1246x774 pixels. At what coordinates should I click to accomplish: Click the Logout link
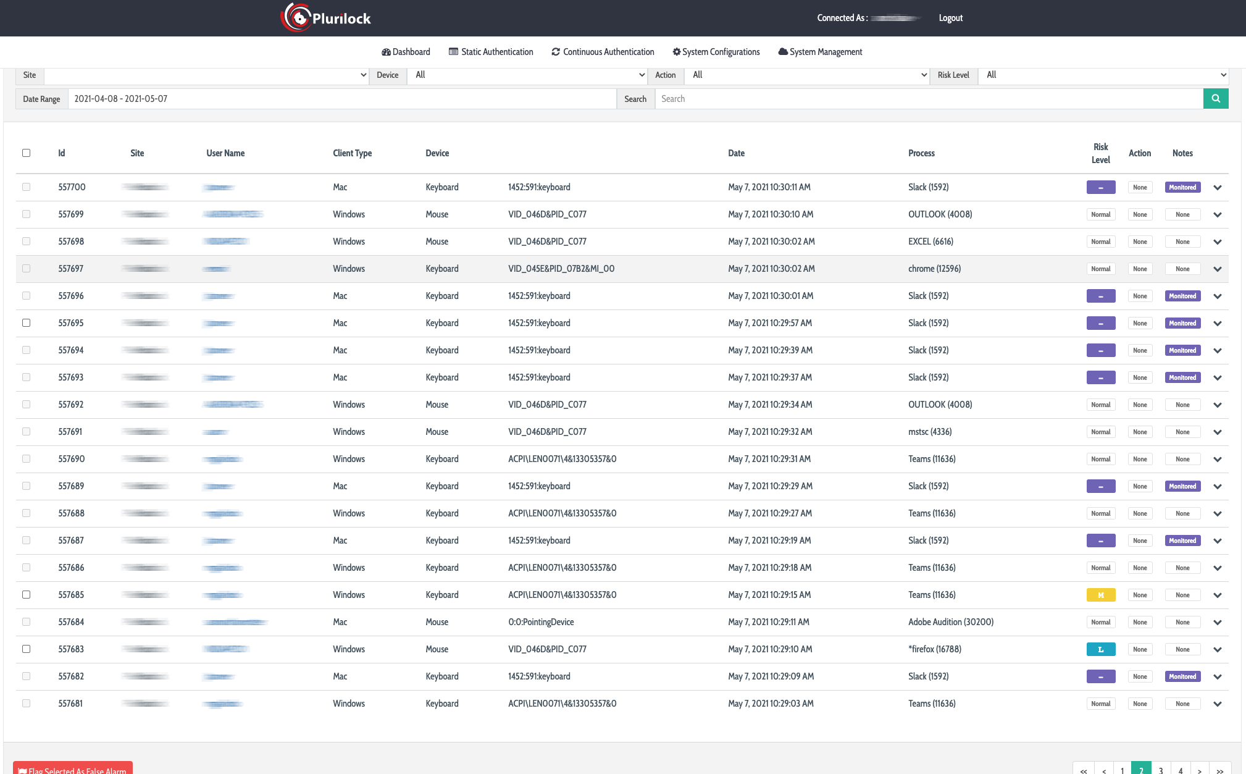[950, 18]
